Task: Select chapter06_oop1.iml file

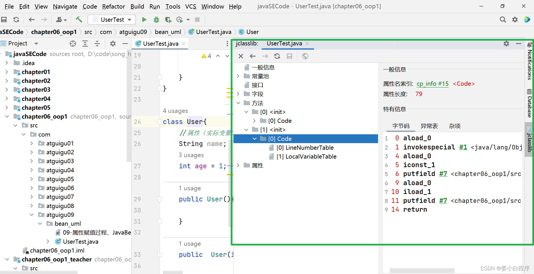Action: [x=57, y=251]
